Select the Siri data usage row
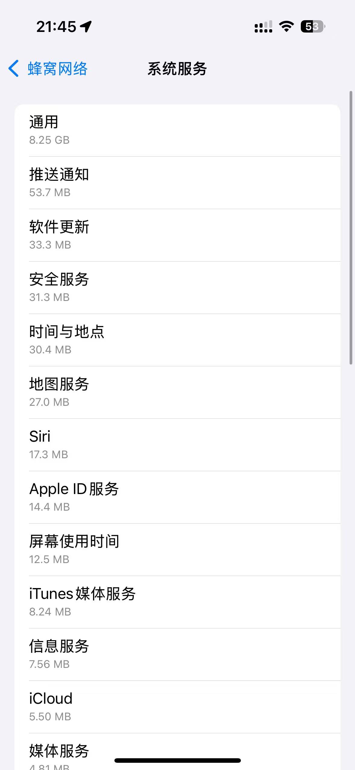Screen dimensions: 355x770 click(x=177, y=445)
